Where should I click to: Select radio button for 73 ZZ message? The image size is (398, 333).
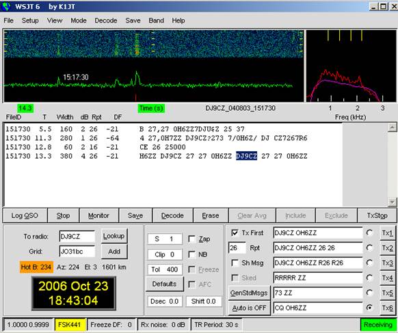click(x=369, y=293)
